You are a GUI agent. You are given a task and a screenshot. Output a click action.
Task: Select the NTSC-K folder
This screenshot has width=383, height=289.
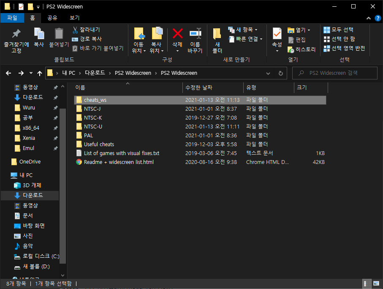tap(200, 118)
